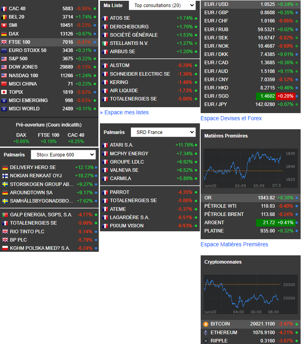Click the UK flag beside FTSE 100

click(x=4, y=42)
